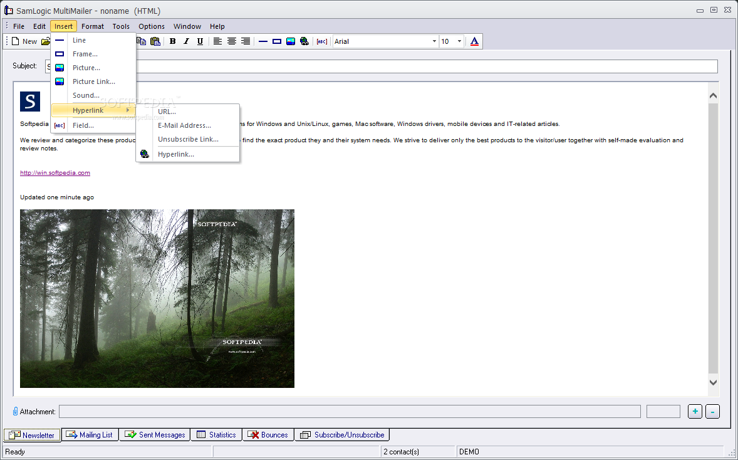
Task: Open the File menu
Action: 19,26
